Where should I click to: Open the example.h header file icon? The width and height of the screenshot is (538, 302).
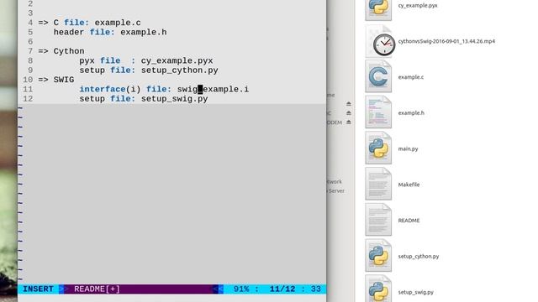pyautogui.click(x=378, y=112)
